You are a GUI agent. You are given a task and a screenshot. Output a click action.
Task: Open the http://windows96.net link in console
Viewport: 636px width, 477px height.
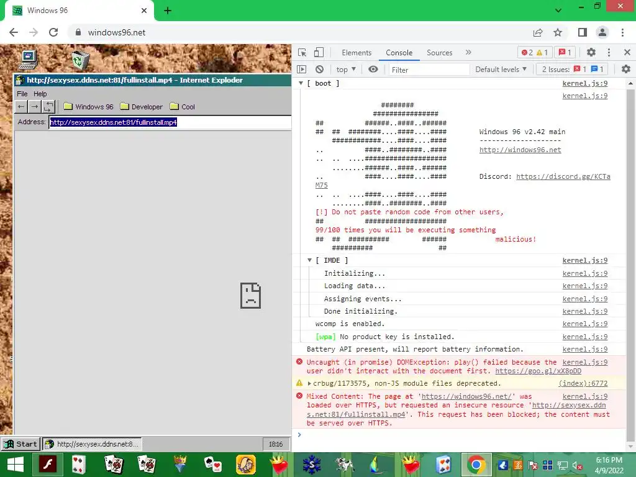pyautogui.click(x=520, y=150)
